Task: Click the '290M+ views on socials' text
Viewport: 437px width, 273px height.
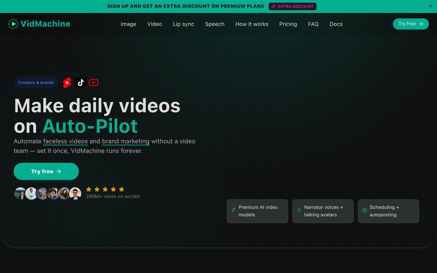Action: click(x=113, y=196)
